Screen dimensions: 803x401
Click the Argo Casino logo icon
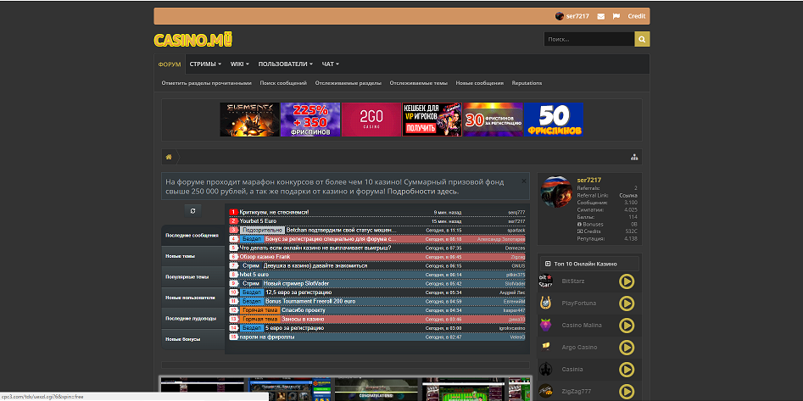546,347
